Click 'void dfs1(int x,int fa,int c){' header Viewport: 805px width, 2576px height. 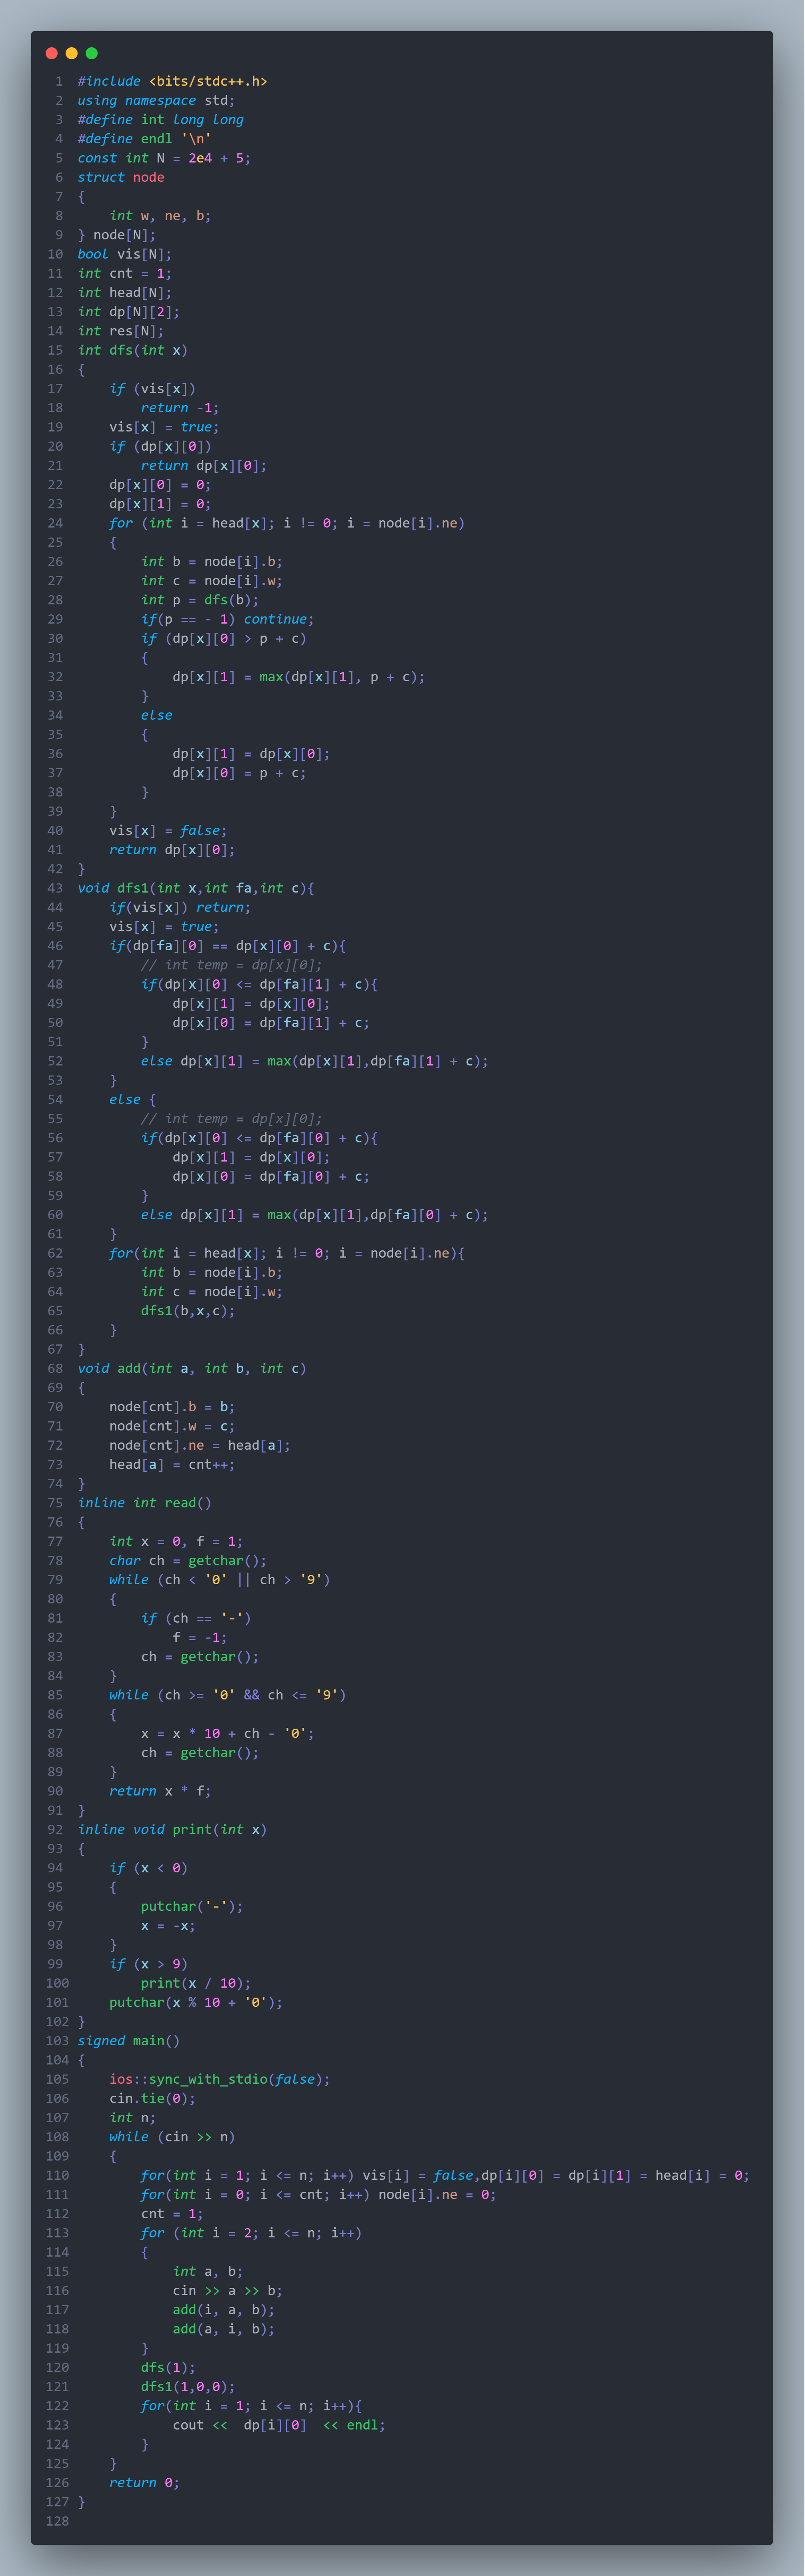[x=196, y=888]
